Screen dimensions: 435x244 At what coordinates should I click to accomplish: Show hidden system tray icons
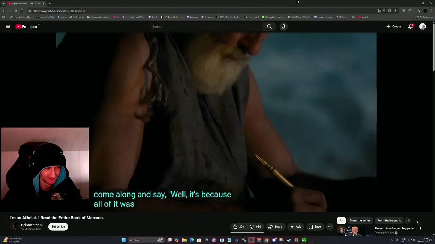pos(391,240)
